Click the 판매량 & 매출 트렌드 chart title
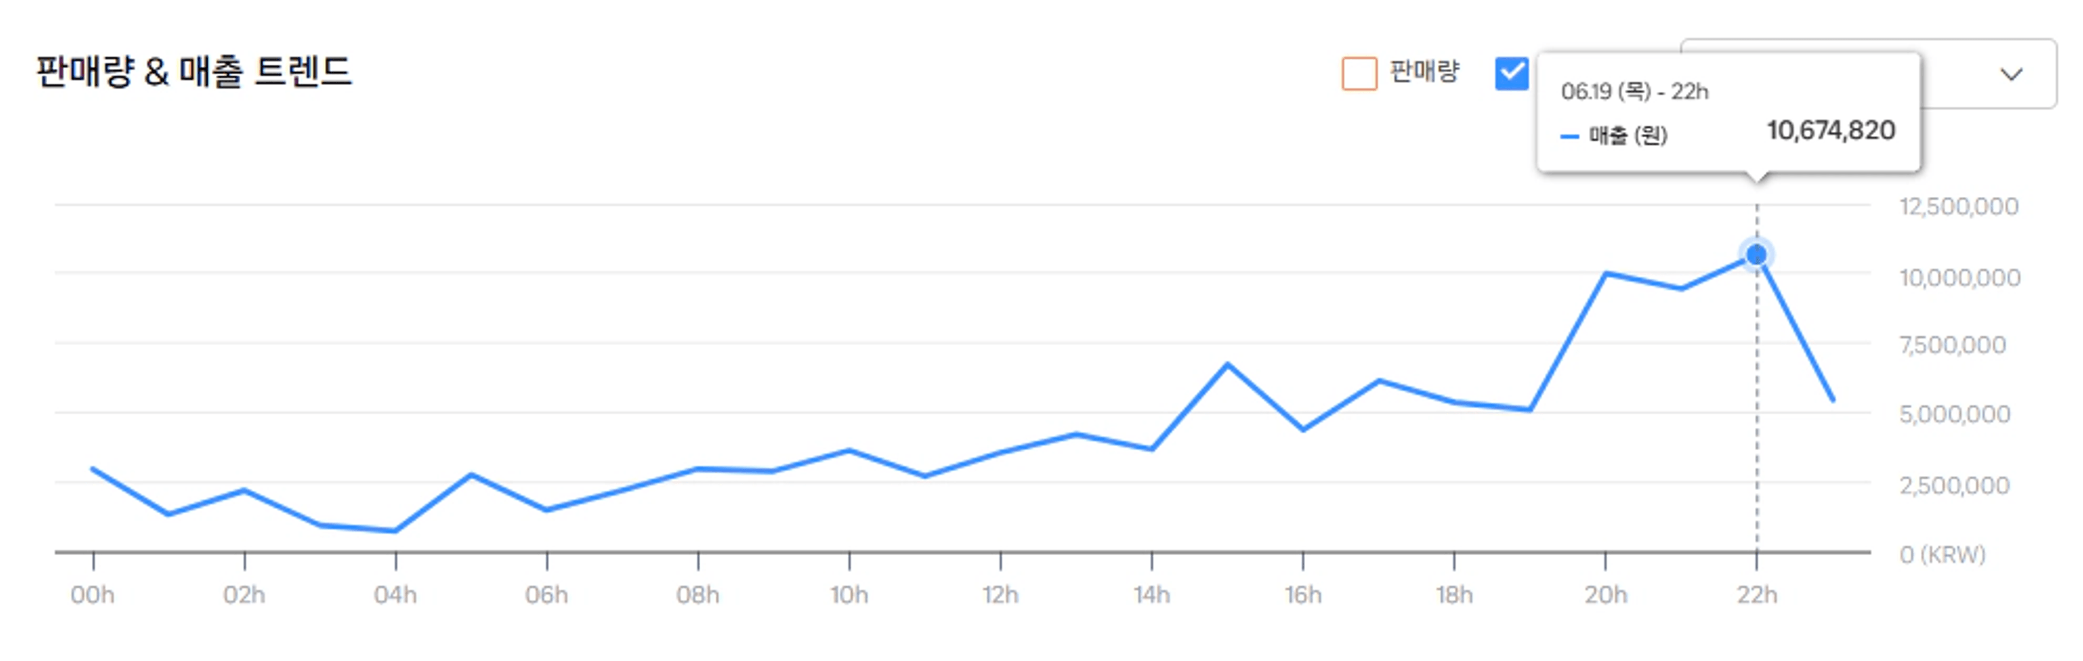2083x661 pixels. coord(194,72)
